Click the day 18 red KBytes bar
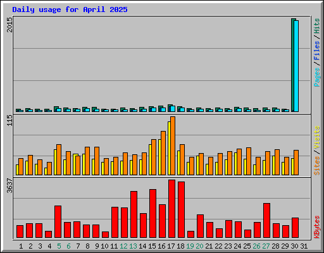Screen dimensions: 324x253 pos(181,210)
